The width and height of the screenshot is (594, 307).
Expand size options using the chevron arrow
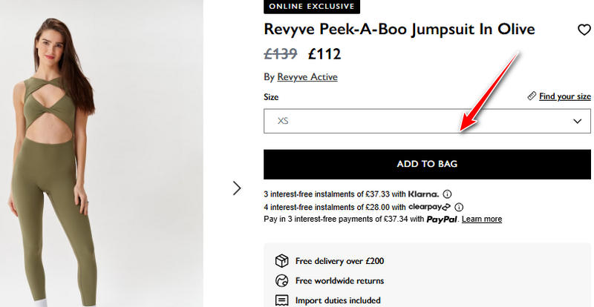click(577, 121)
